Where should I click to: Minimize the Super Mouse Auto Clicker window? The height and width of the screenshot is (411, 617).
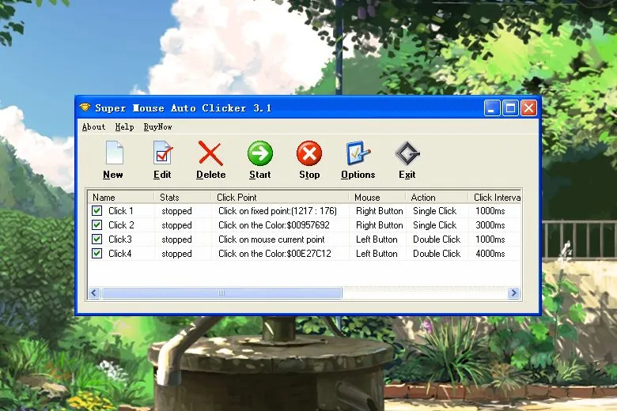click(492, 107)
